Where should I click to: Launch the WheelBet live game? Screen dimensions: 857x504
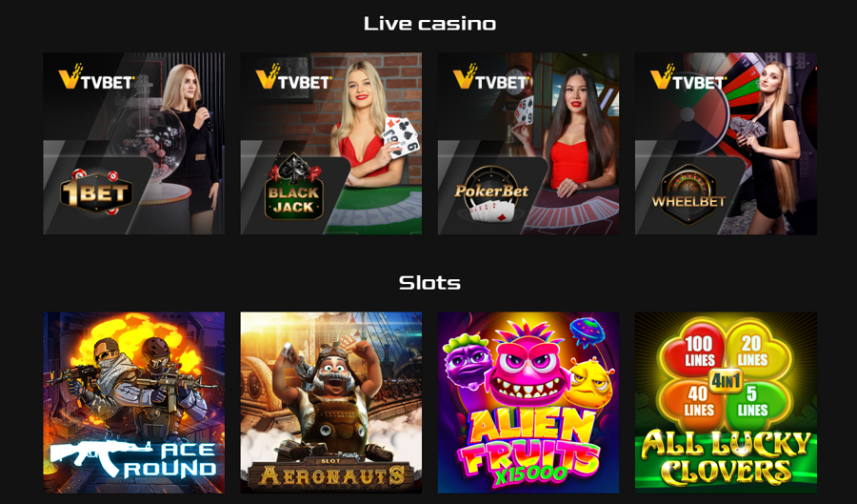click(726, 143)
